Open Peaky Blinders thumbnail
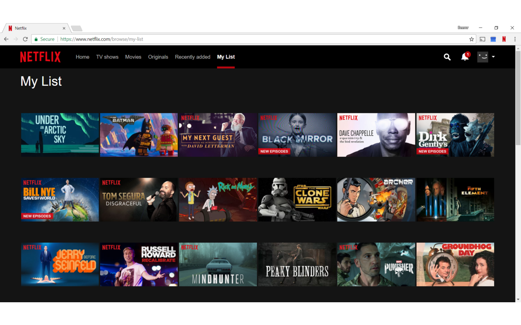The image size is (521, 325). coord(297,264)
